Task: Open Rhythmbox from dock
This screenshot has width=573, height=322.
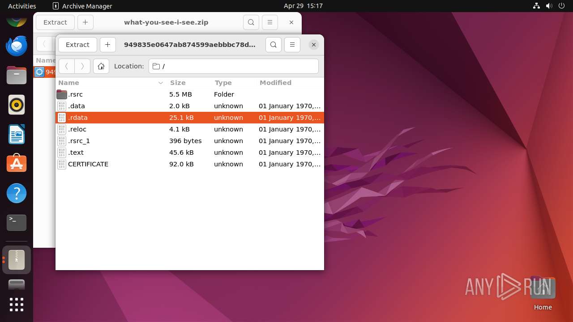Action: pyautogui.click(x=17, y=105)
